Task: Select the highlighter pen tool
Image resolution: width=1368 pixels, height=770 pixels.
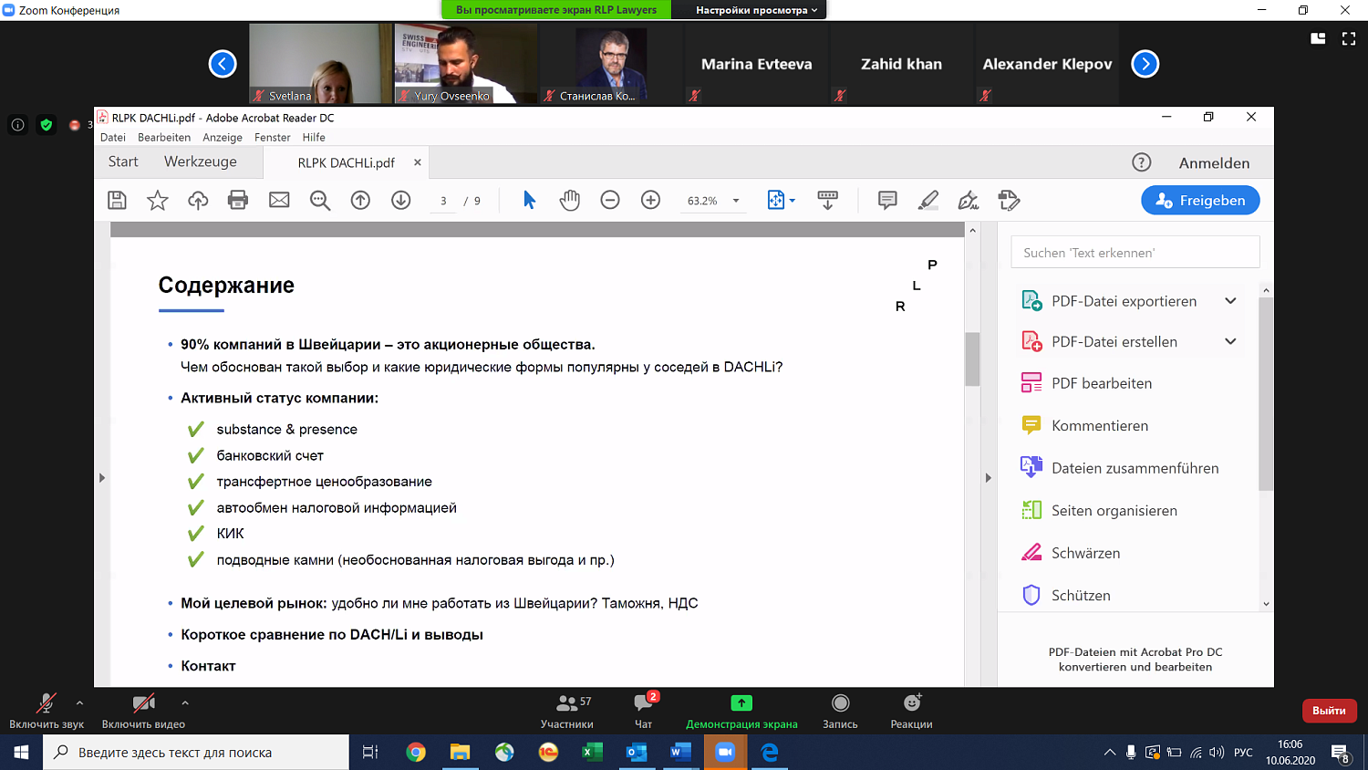Action: pyautogui.click(x=928, y=201)
